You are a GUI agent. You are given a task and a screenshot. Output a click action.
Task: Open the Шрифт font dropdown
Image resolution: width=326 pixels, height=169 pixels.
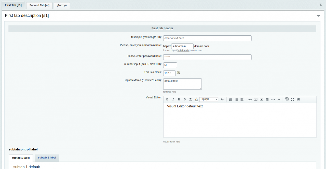[209, 100]
